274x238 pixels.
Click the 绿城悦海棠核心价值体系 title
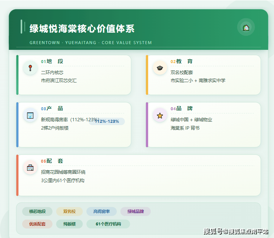[82, 29]
